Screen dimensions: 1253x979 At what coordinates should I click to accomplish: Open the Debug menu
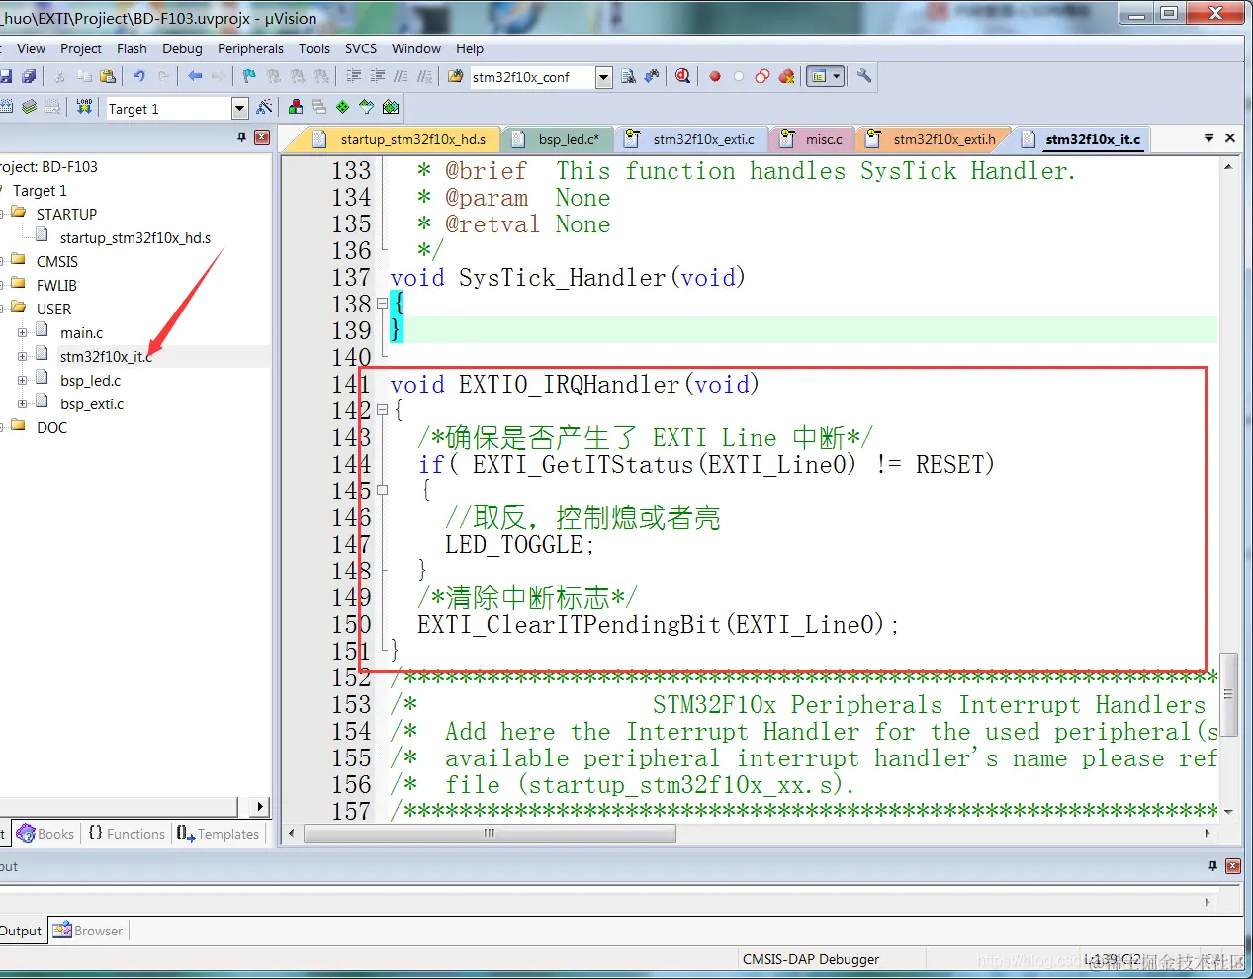pyautogui.click(x=182, y=48)
